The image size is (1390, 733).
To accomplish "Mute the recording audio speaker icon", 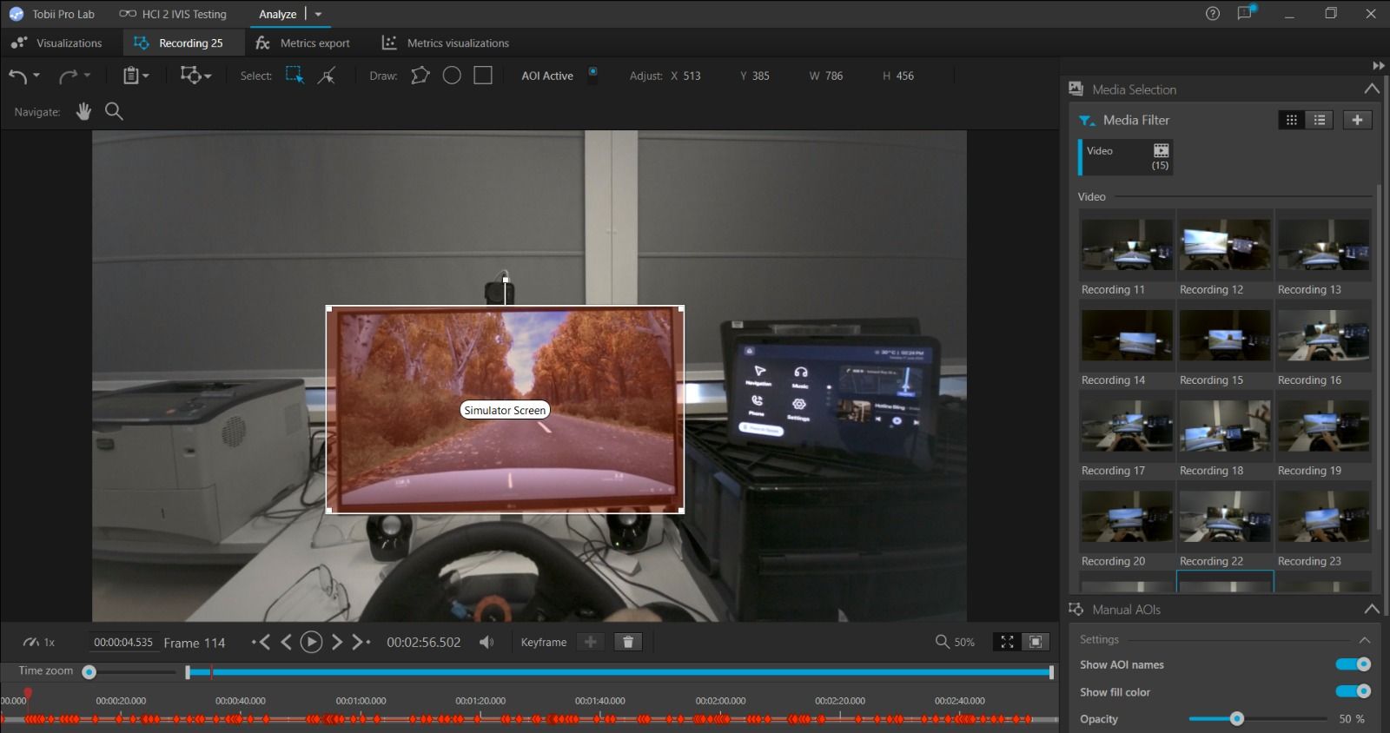I will pyautogui.click(x=486, y=642).
